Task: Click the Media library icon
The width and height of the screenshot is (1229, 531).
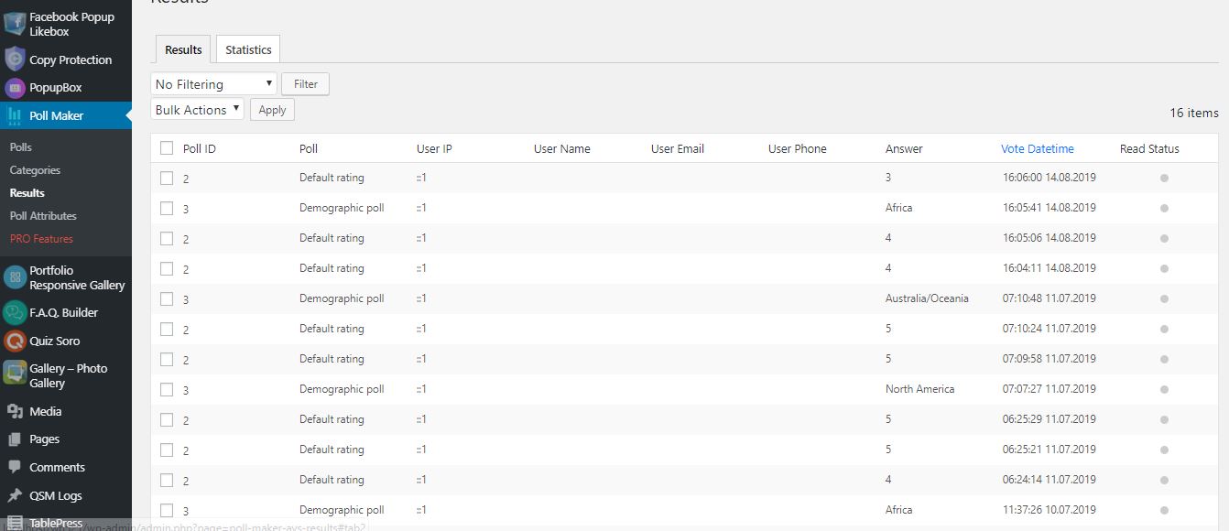Action: click(15, 411)
